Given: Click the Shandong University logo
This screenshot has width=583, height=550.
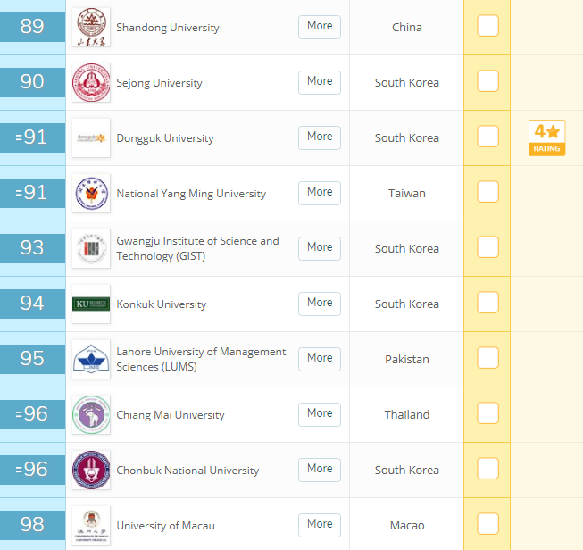Looking at the screenshot, I should point(91,27).
